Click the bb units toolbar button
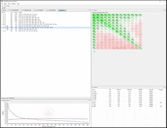Viewport: 167px width, 128px height. (x=8, y=6)
